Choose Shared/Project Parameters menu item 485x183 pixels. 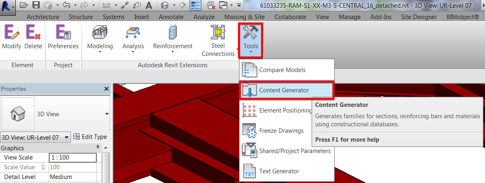pyautogui.click(x=287, y=151)
